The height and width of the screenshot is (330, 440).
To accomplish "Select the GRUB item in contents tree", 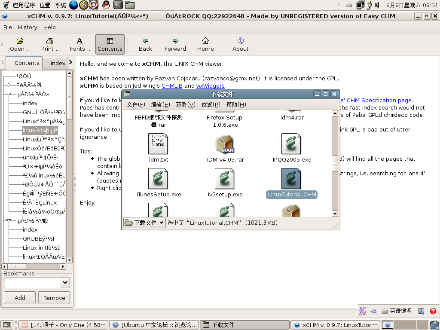I will pyautogui.click(x=40, y=238).
